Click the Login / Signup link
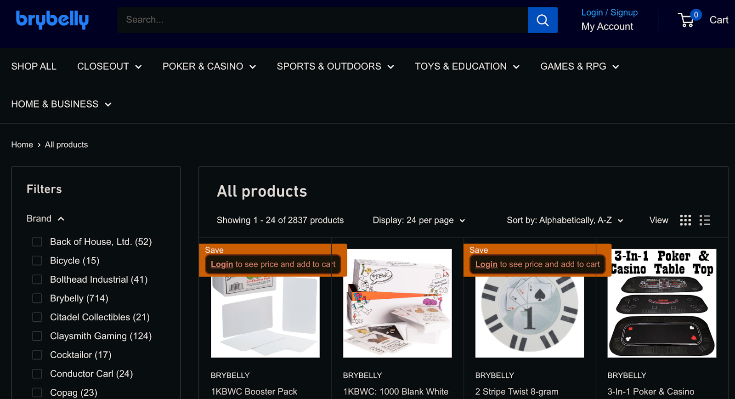 pyautogui.click(x=610, y=12)
